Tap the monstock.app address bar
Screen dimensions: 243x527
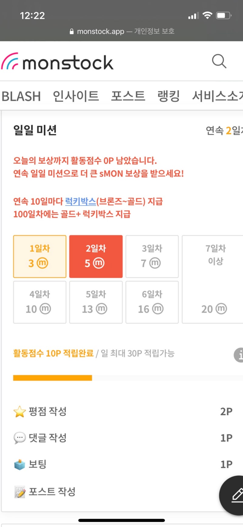coord(122,31)
